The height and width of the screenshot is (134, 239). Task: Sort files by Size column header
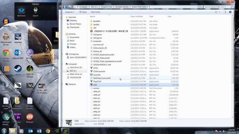170,16
